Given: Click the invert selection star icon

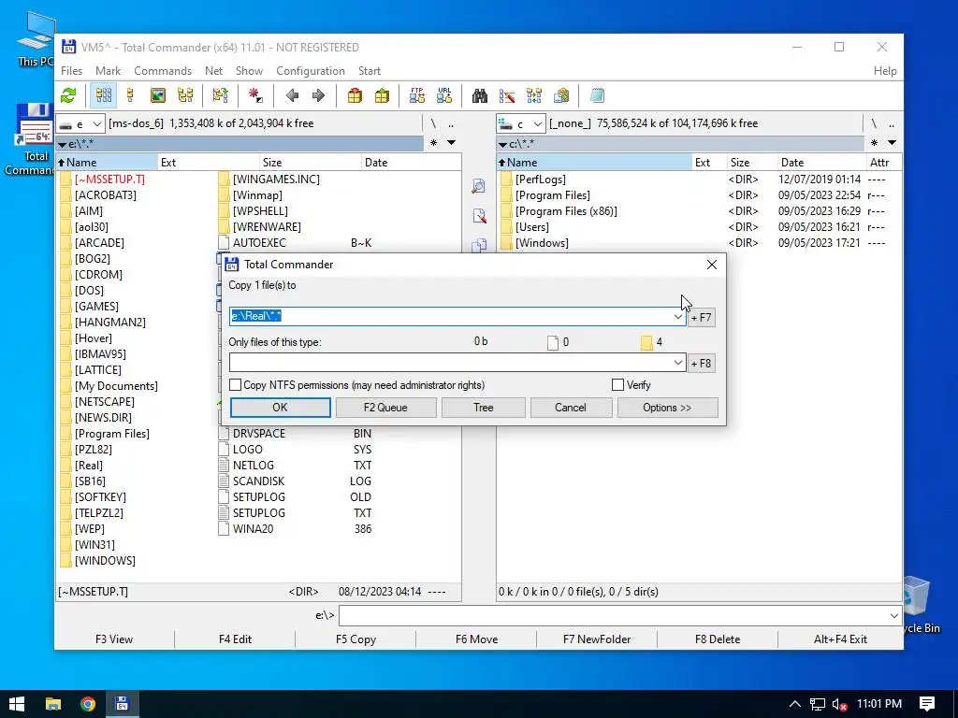Looking at the screenshot, I should (x=255, y=96).
